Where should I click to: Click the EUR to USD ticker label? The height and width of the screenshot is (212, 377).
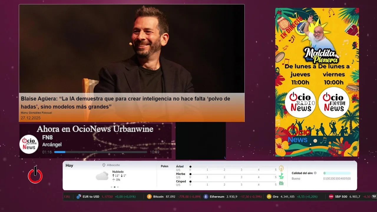[x=91, y=196]
